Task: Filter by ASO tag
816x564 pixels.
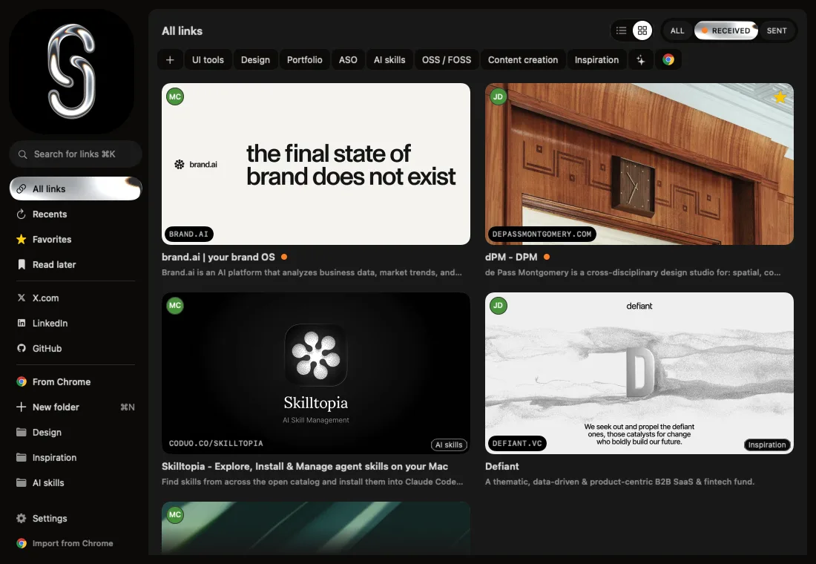Action: tap(348, 60)
